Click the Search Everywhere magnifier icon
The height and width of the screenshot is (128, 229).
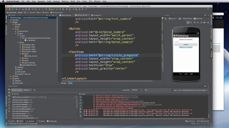[208, 9]
